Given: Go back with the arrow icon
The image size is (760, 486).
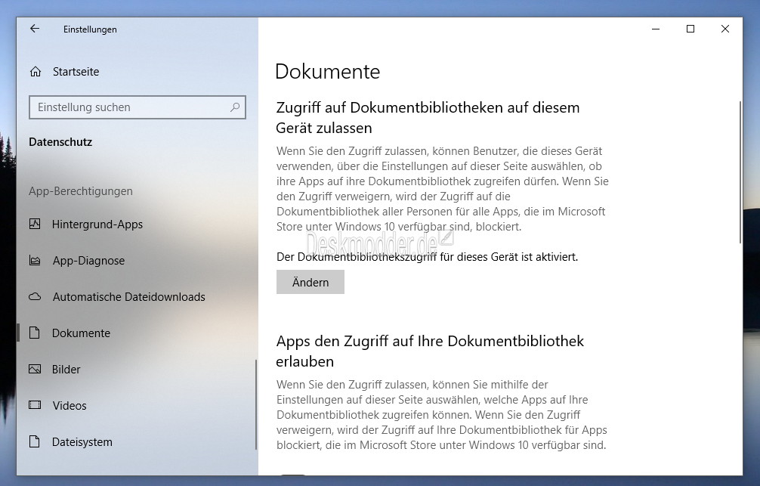Looking at the screenshot, I should [x=35, y=29].
